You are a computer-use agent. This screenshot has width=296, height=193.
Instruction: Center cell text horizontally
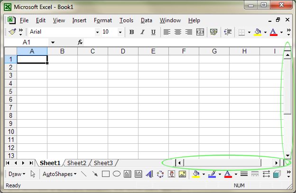(x=177, y=32)
